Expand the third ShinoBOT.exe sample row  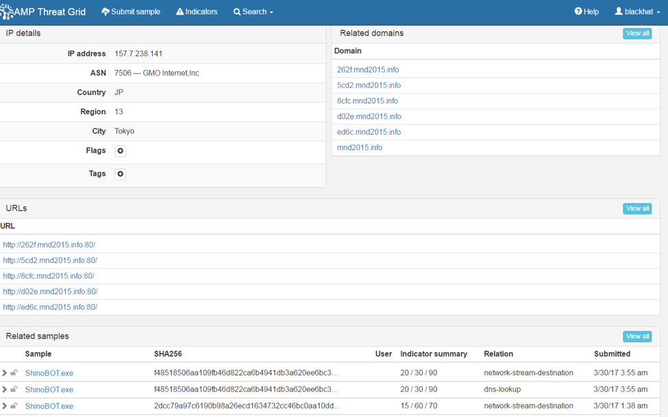tap(5, 406)
